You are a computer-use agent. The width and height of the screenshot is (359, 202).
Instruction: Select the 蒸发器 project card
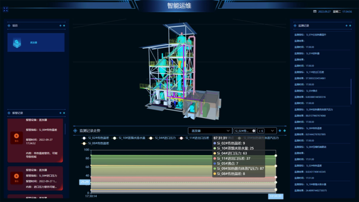[x=36, y=43]
